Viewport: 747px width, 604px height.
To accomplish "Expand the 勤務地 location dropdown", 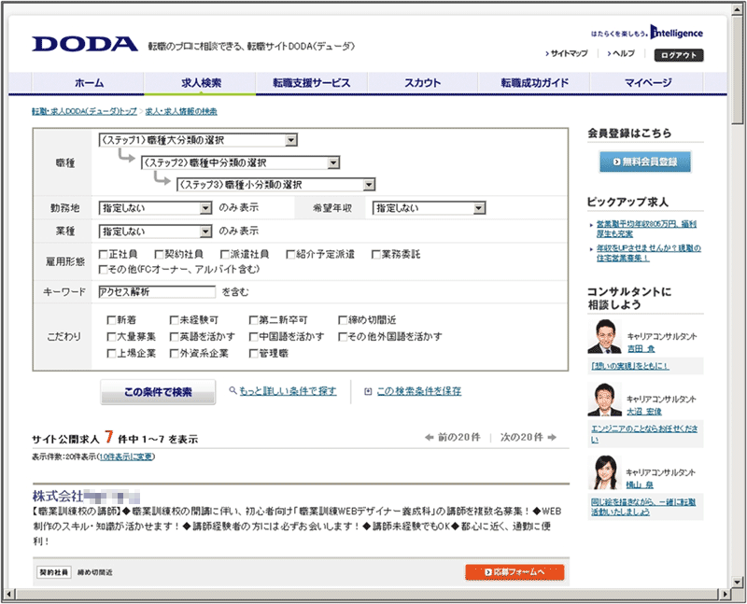I will tap(205, 207).
